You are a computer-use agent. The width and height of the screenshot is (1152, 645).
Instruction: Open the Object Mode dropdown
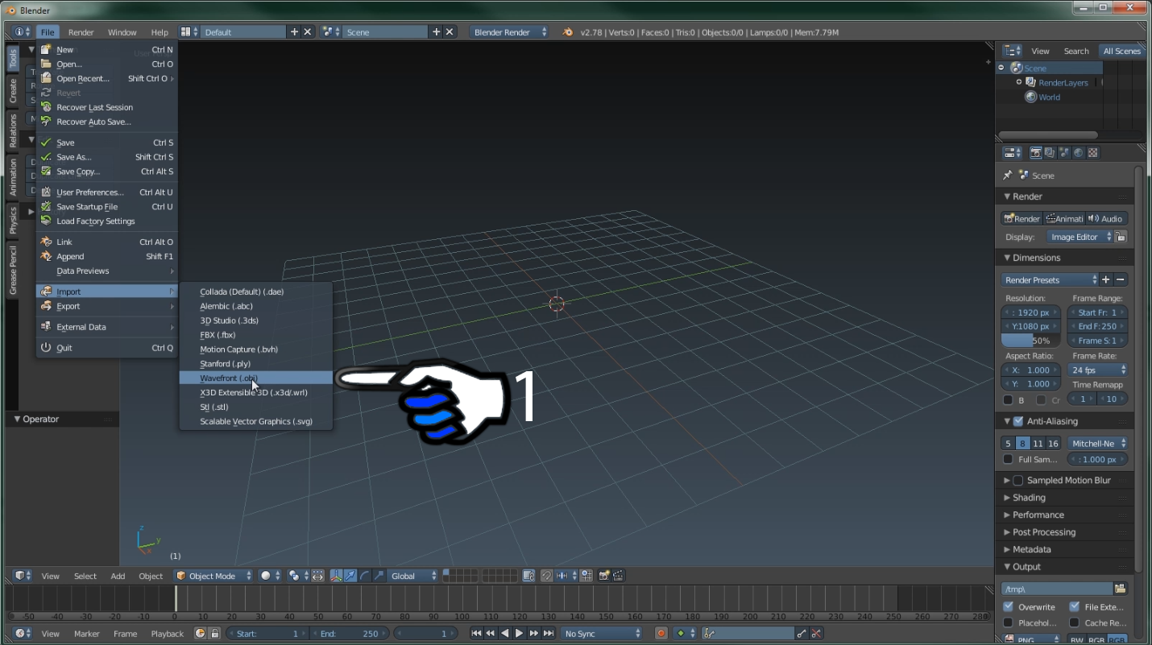click(x=213, y=576)
